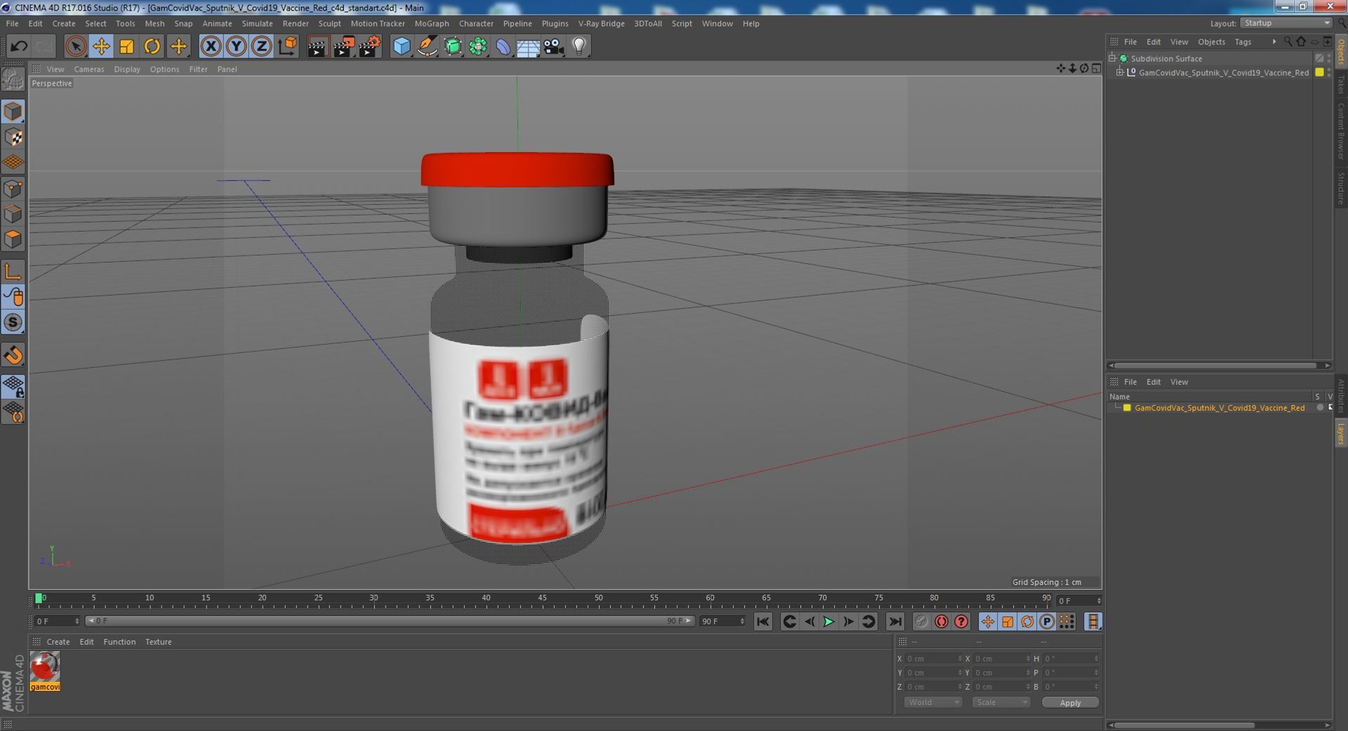Open the Simulate menu
Image resolution: width=1348 pixels, height=731 pixels.
coord(257,23)
